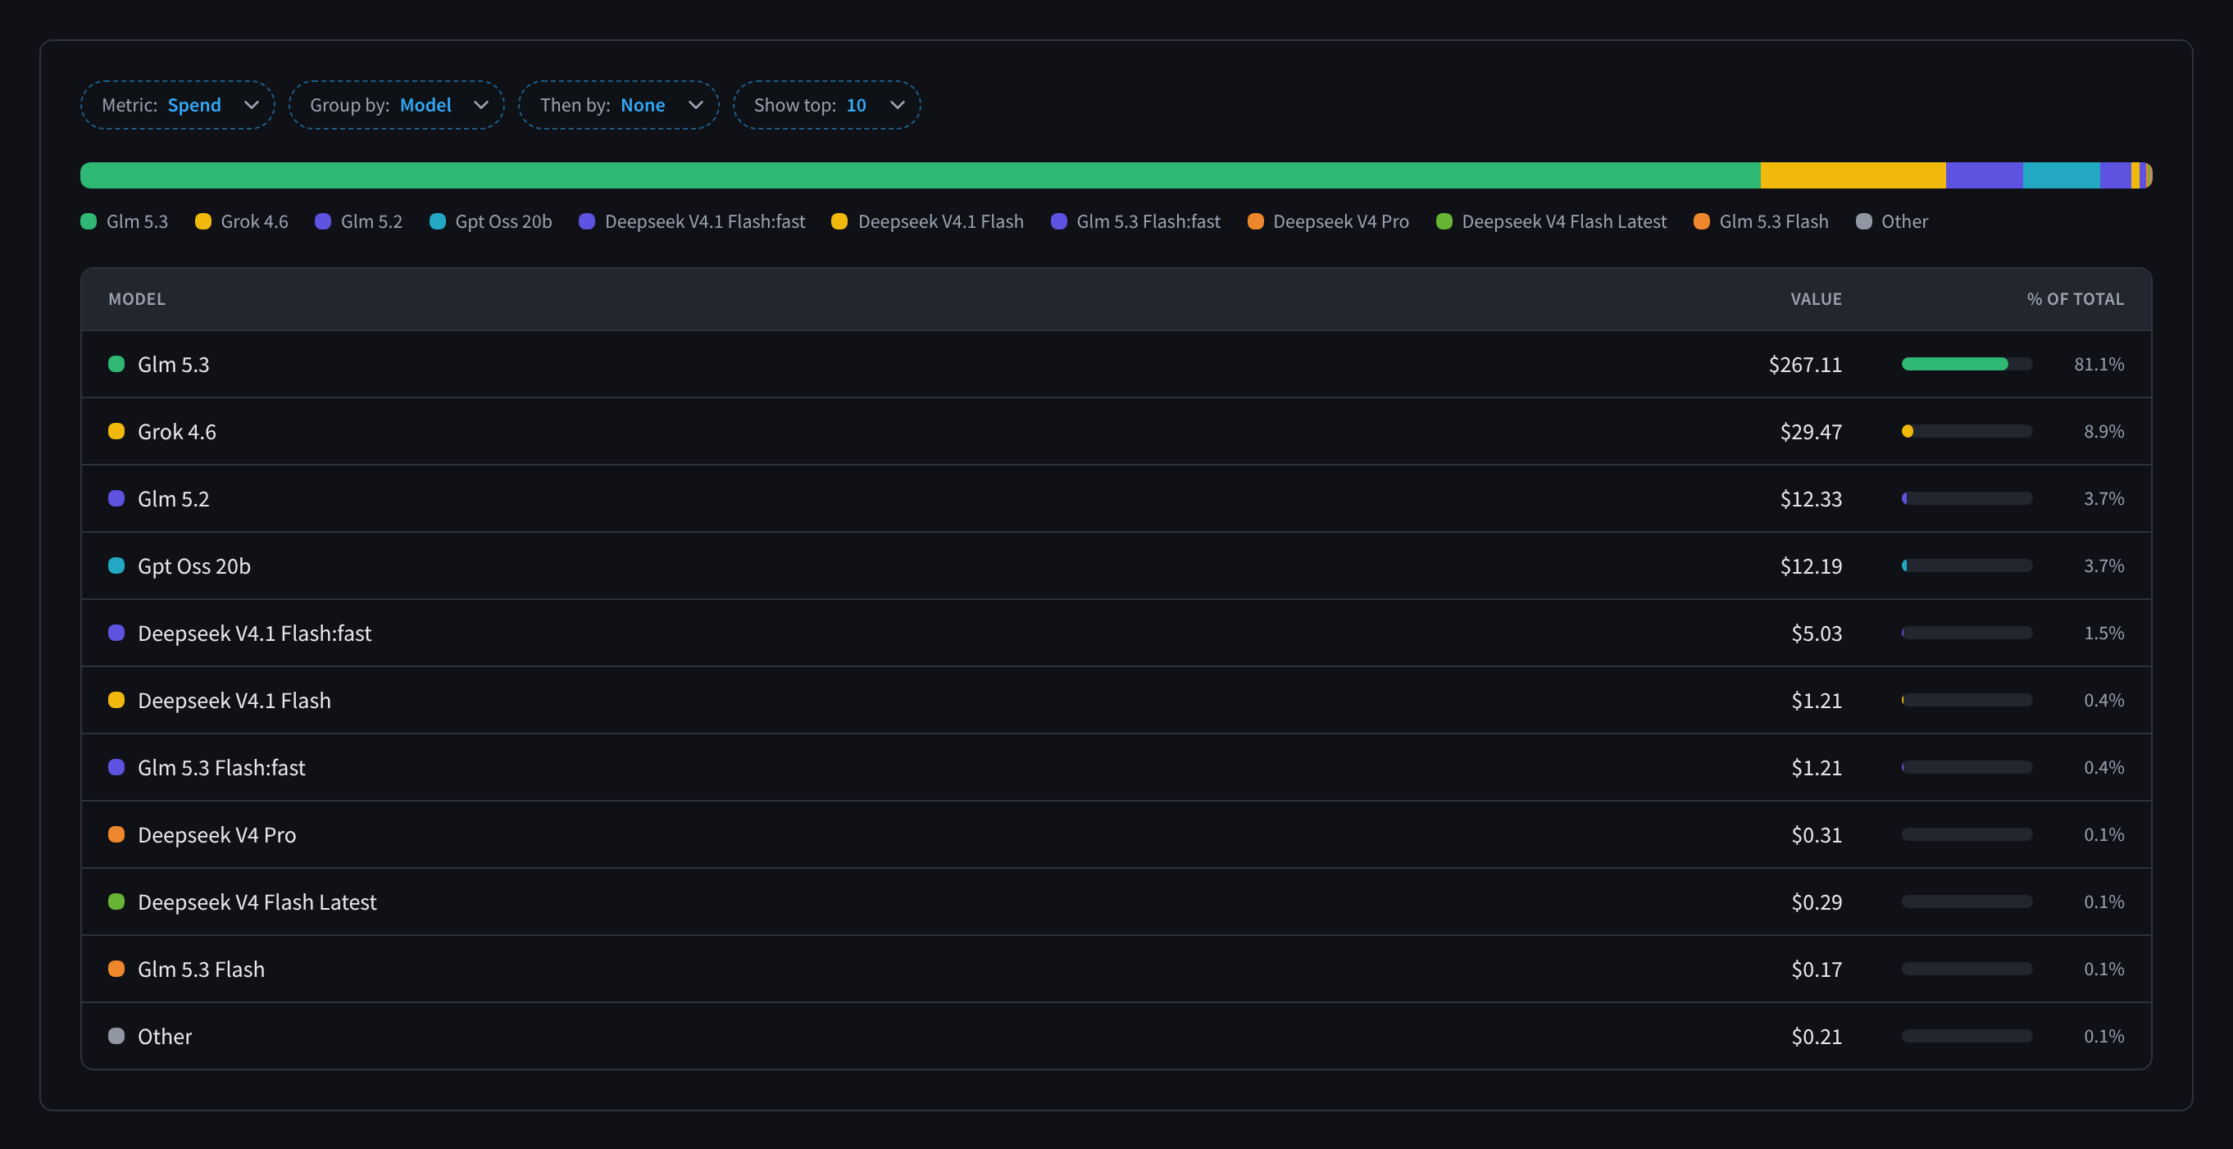Click Glm 5.3 Flash:fast table row name
The image size is (2233, 1149).
click(222, 767)
